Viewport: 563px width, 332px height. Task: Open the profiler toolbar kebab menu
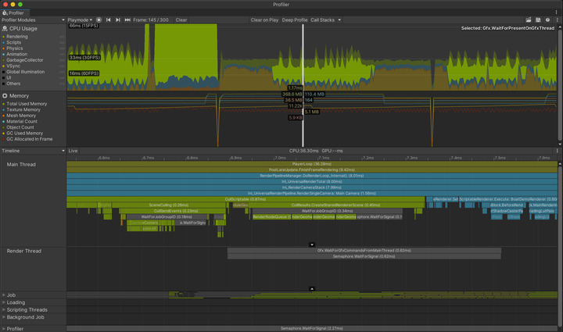point(557,20)
